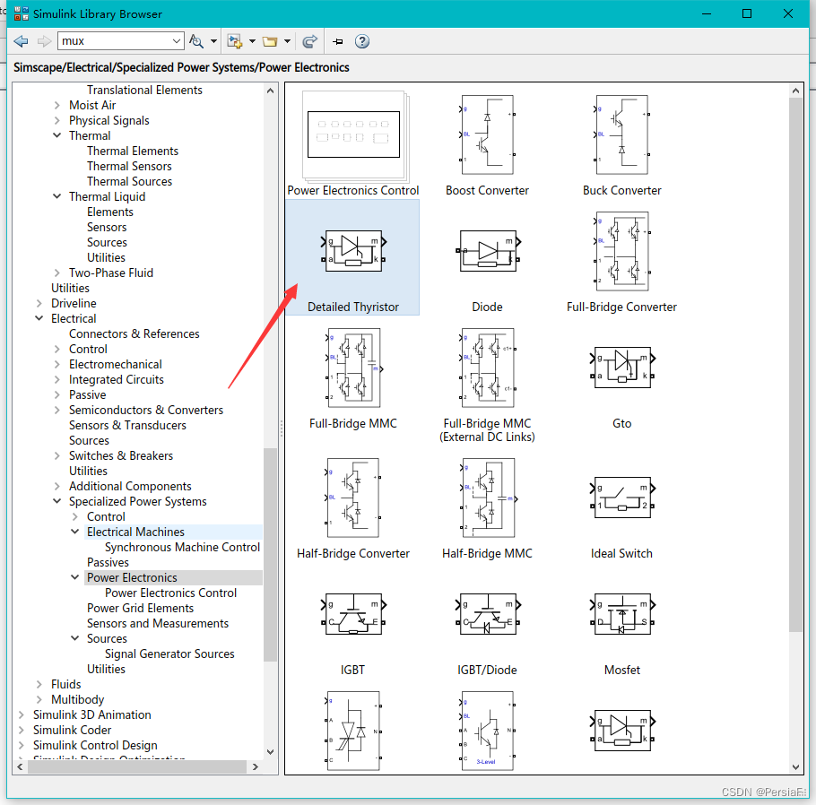Select Power Grid Elements tree item
This screenshot has width=816, height=805.
pyautogui.click(x=140, y=608)
